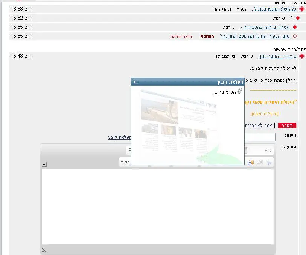
Task: Open the מתי הבעיה הזו קרתה פעם אחרונה link
Action: click(x=254, y=36)
